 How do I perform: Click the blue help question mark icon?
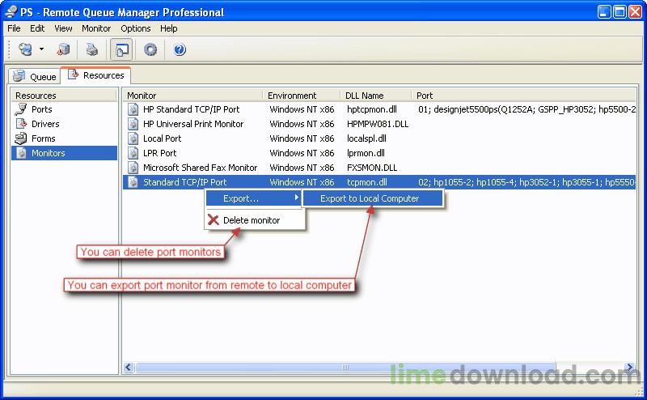pyautogui.click(x=180, y=49)
